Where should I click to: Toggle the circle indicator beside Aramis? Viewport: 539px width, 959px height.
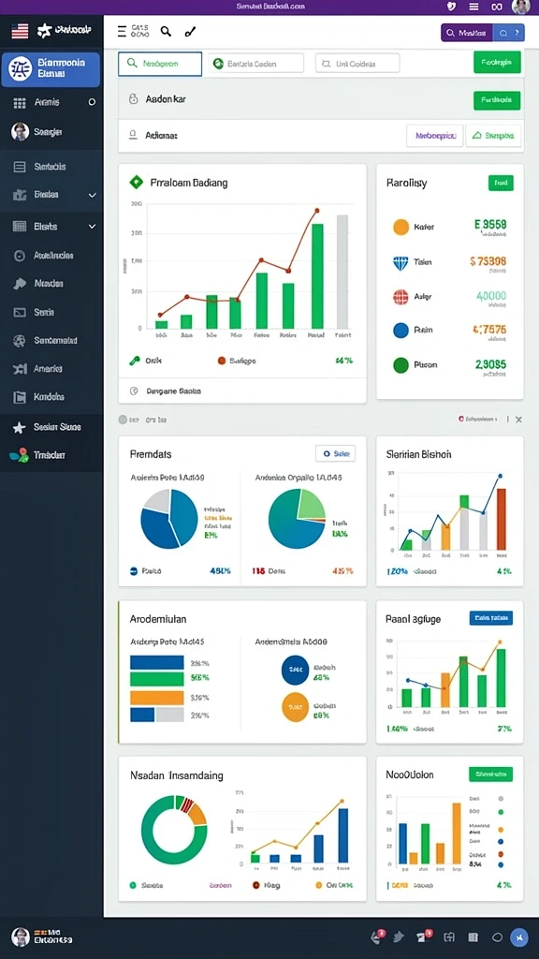click(92, 102)
